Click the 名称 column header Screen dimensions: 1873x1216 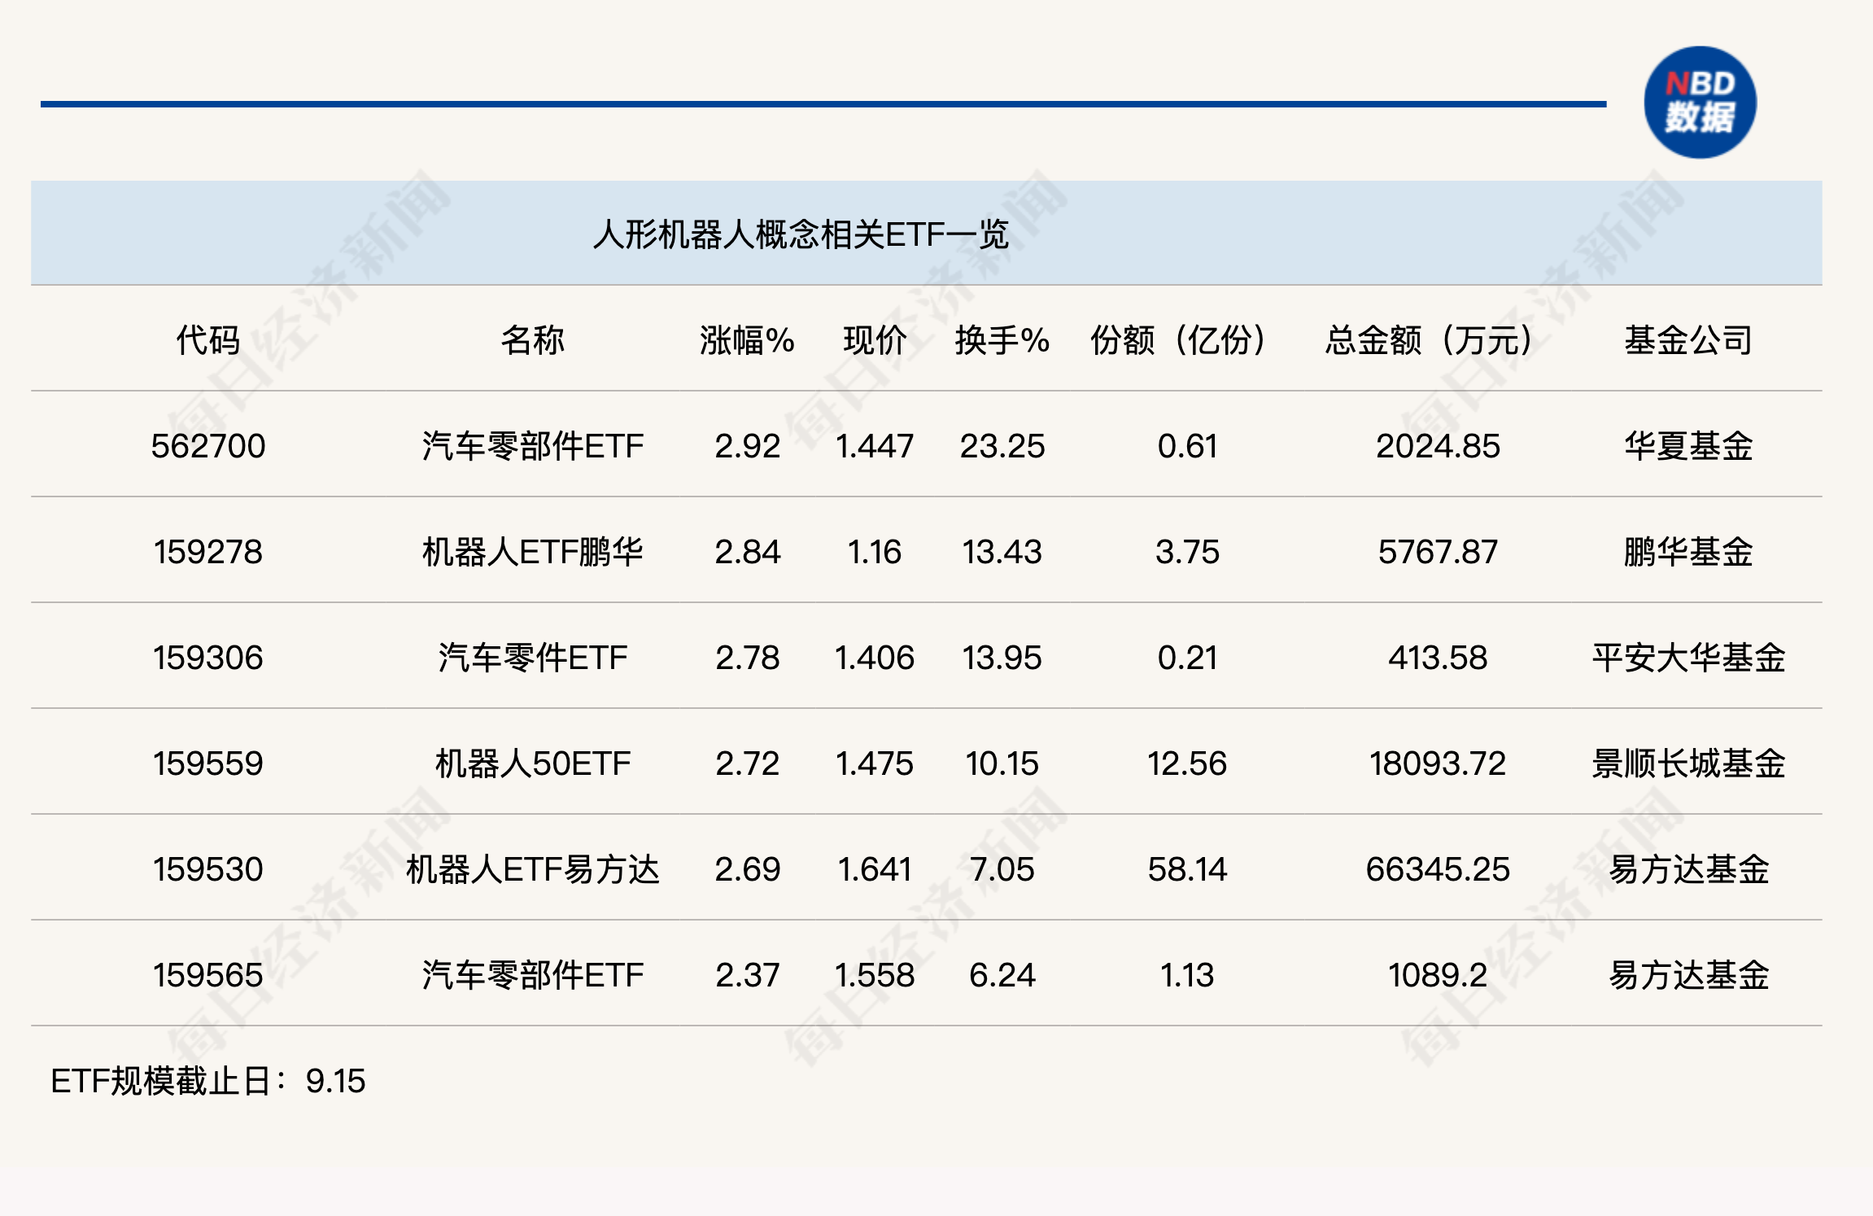pos(532,340)
